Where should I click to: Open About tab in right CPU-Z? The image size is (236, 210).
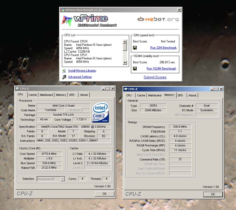pos(192,95)
